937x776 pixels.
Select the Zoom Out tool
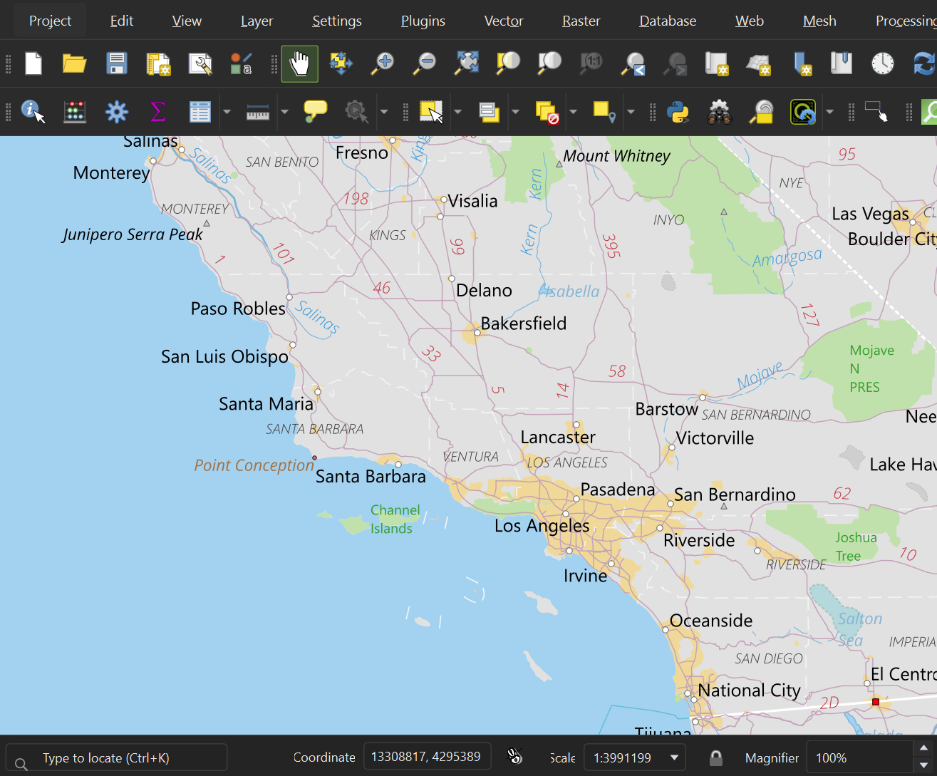pos(425,63)
